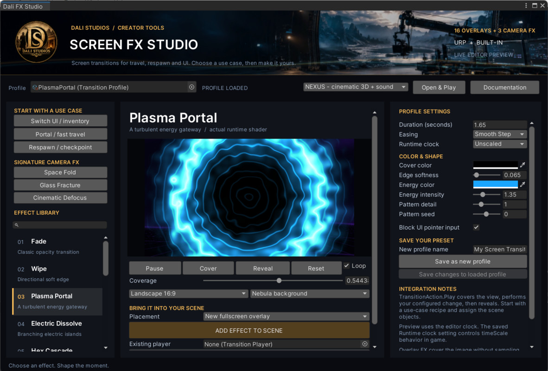Change the Runtime clock Unscaled dropdown

pyautogui.click(x=500, y=144)
